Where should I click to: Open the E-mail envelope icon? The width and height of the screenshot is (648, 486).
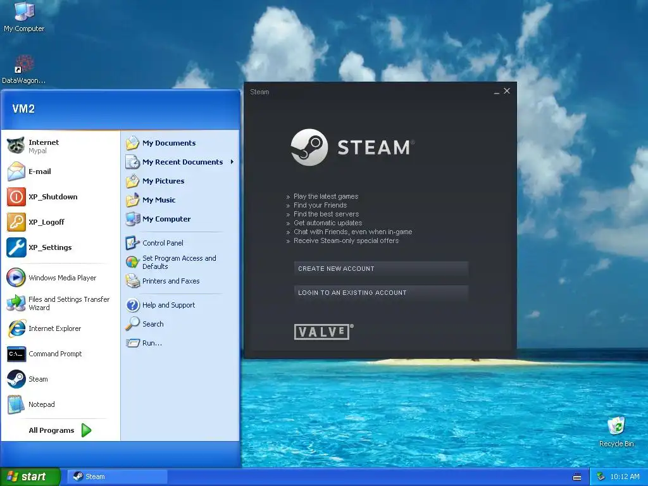pyautogui.click(x=16, y=171)
